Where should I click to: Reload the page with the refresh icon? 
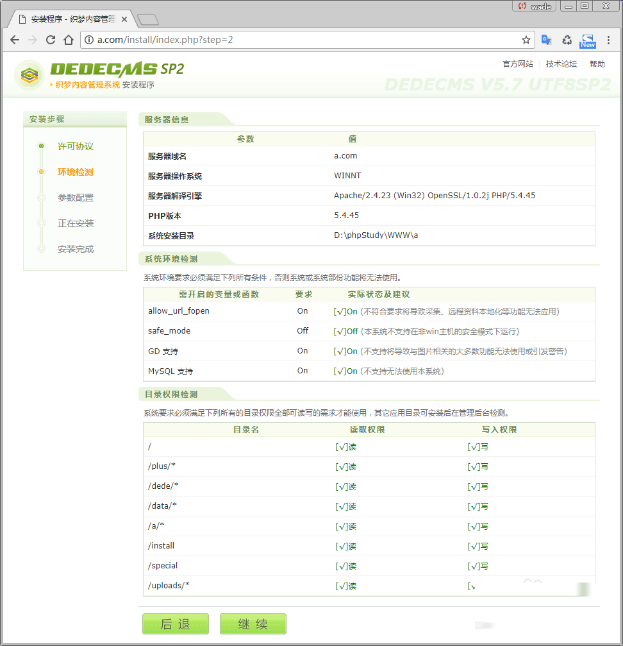pos(51,39)
